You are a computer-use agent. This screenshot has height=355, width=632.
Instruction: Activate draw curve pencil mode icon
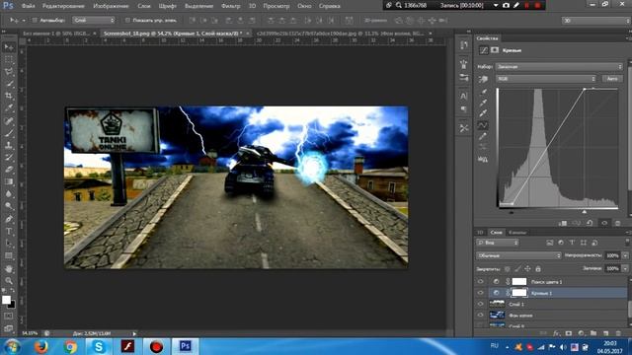click(x=483, y=137)
